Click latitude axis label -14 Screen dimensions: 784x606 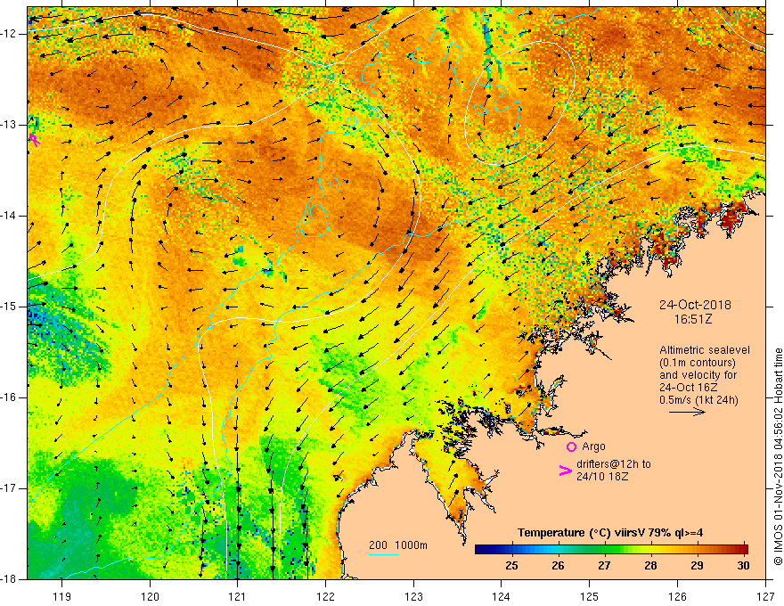[x=10, y=216]
